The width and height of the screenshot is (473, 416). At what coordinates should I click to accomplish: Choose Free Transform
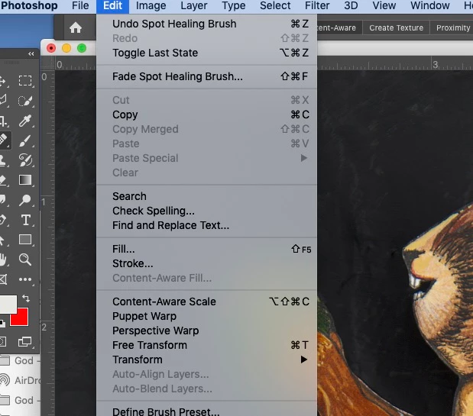point(206,345)
